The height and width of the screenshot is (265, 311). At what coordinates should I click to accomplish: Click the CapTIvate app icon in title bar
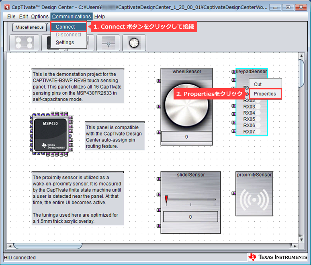click(x=7, y=7)
